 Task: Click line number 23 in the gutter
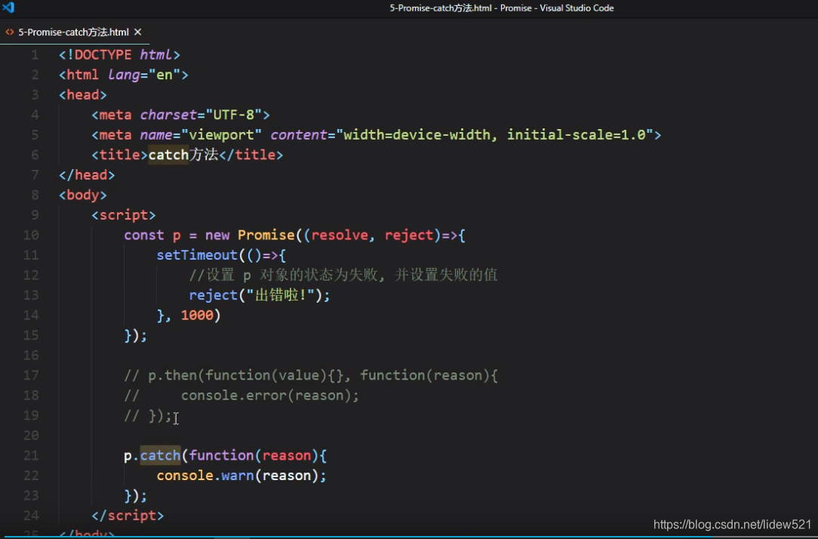(31, 496)
